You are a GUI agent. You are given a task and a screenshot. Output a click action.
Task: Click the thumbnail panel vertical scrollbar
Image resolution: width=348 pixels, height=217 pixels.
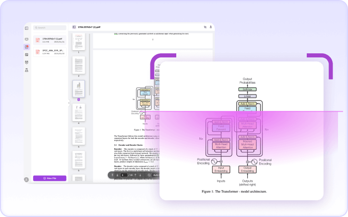[x=89, y=64]
